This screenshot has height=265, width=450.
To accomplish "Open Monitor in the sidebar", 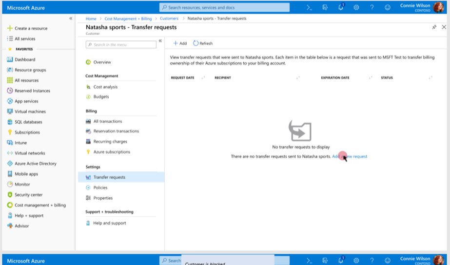I will [x=19, y=184].
